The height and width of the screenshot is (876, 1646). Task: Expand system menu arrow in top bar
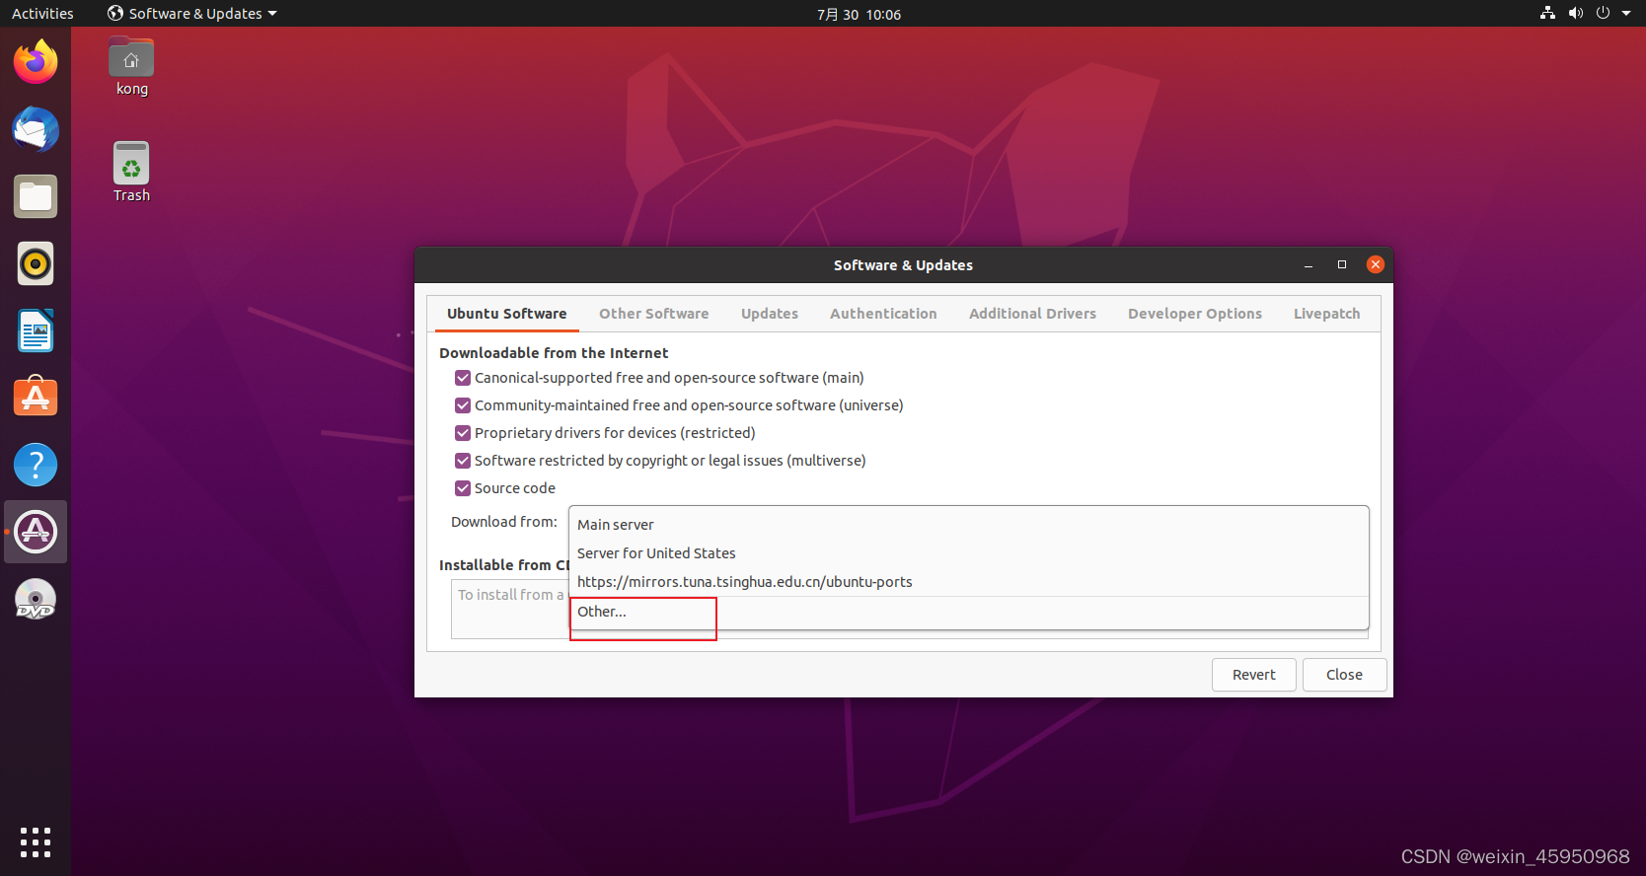1626,13
